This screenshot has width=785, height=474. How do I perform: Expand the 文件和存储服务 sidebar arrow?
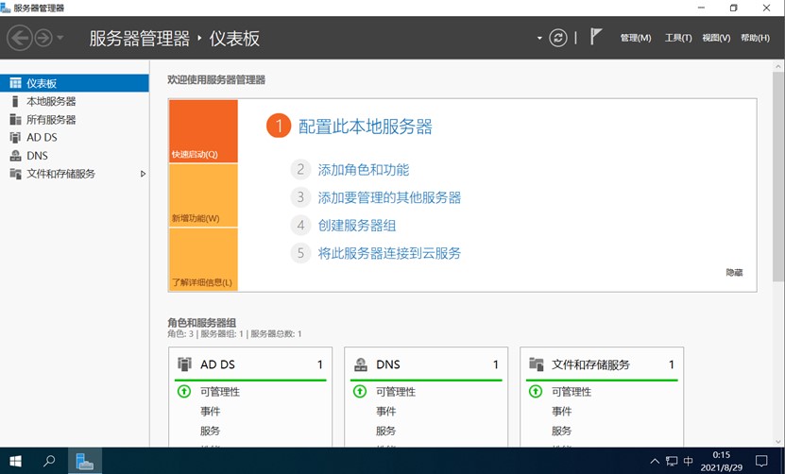tap(143, 174)
